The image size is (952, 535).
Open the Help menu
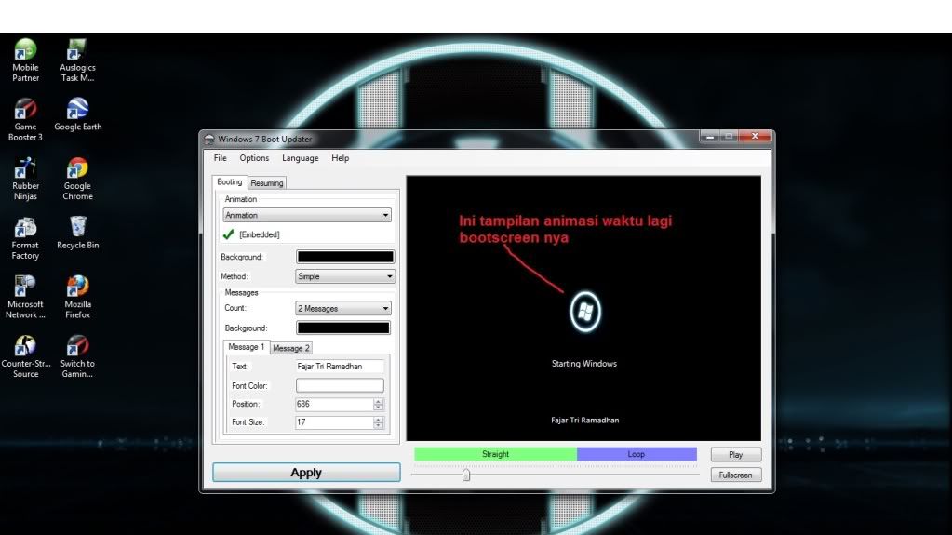(340, 158)
